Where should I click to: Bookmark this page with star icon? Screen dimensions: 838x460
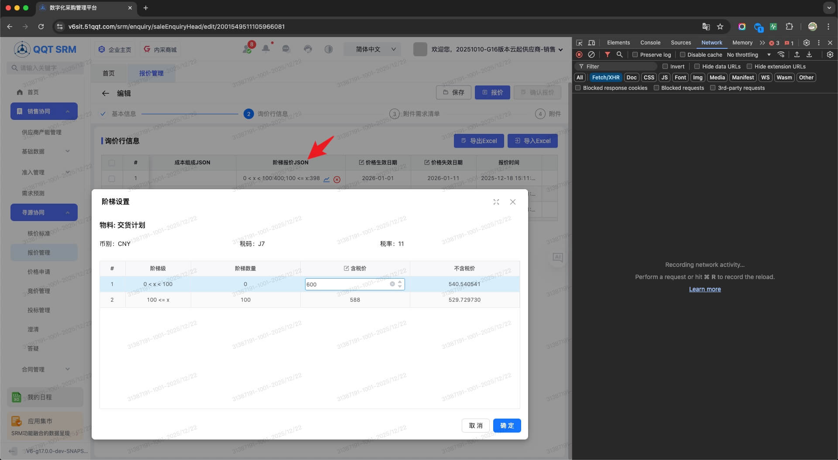pyautogui.click(x=720, y=27)
